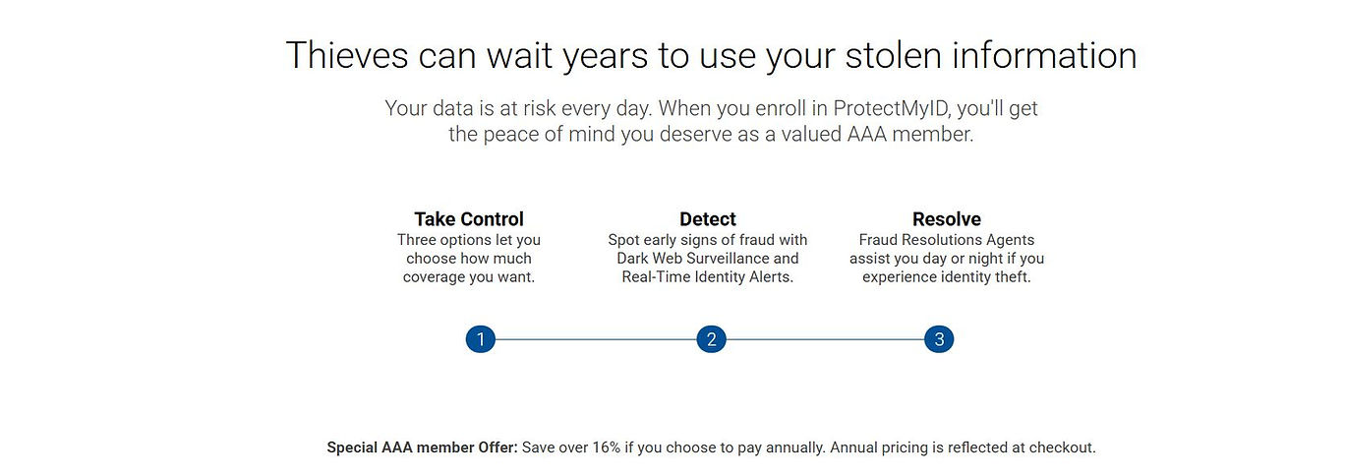The width and height of the screenshot is (1345, 476).
Task: Select the Detect heading
Action: [708, 218]
